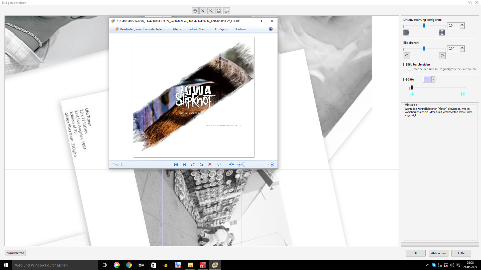This screenshot has width=481, height=270.
Task: Open the Foto-E-Mail dropdown
Action: (198, 29)
